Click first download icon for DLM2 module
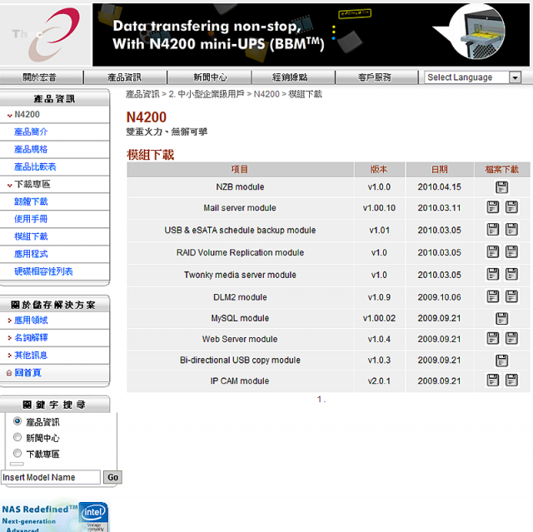Image resolution: width=533 pixels, height=532 pixels. pyautogui.click(x=493, y=296)
